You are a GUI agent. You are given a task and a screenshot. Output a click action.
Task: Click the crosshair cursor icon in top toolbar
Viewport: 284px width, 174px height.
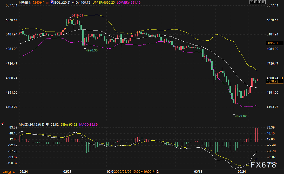click(251, 2)
